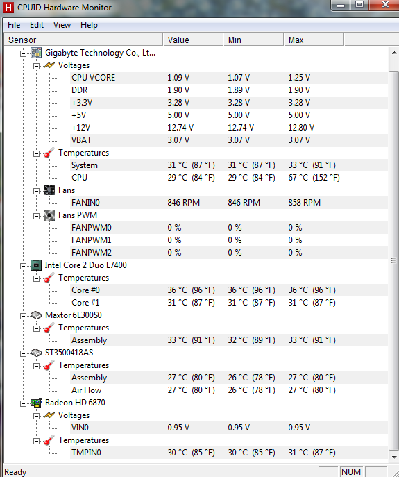This screenshot has width=399, height=477.
Task: Select the CPU VCORE sensor row
Action: click(x=229, y=78)
